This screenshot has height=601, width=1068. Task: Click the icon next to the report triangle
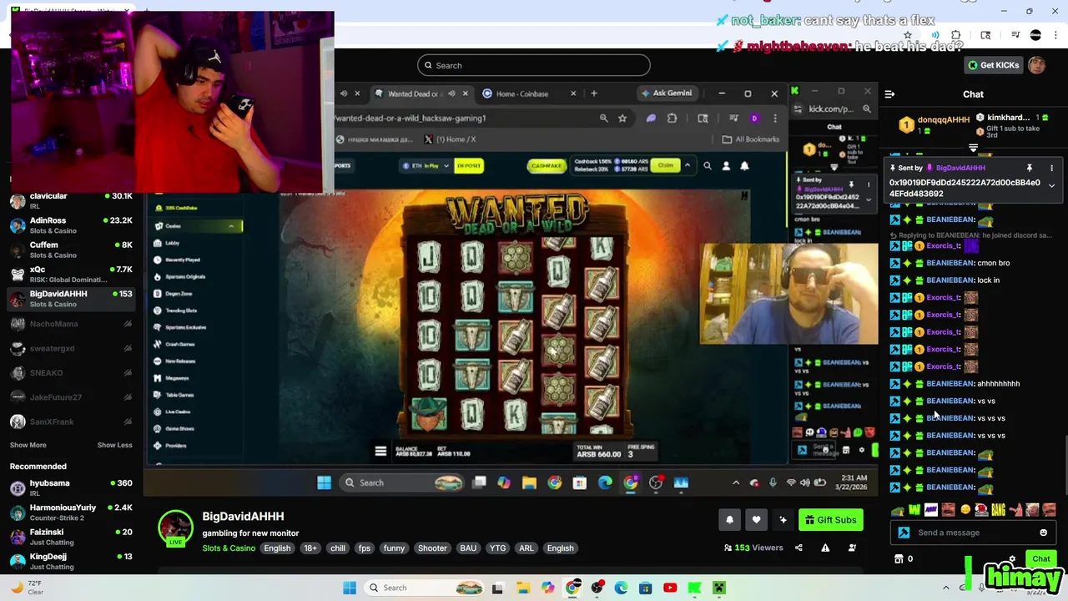[852, 548]
